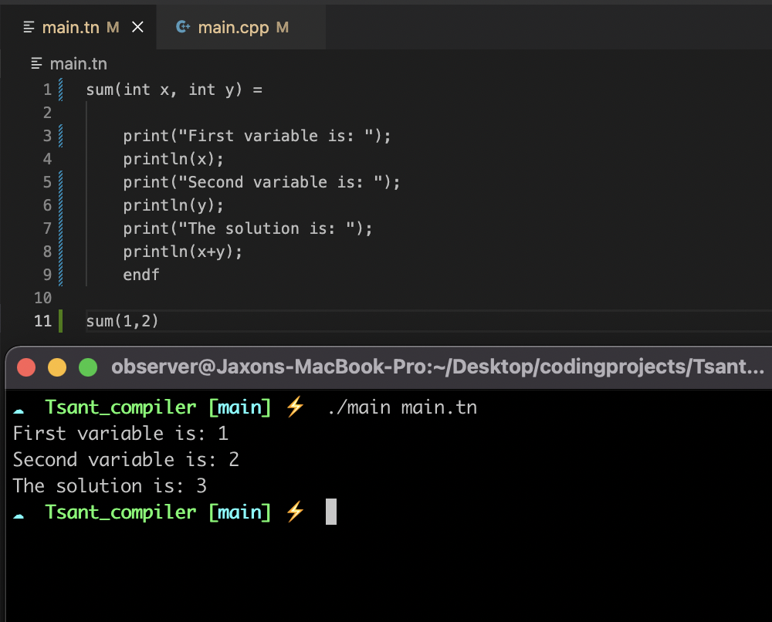Click the breadcrumb file icon beside main.tn
This screenshot has height=622, width=772.
coord(36,63)
